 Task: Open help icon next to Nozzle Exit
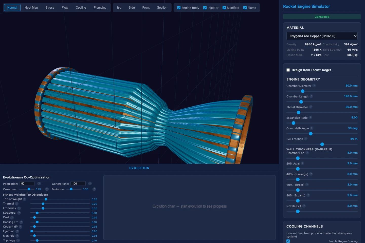[x=304, y=206]
